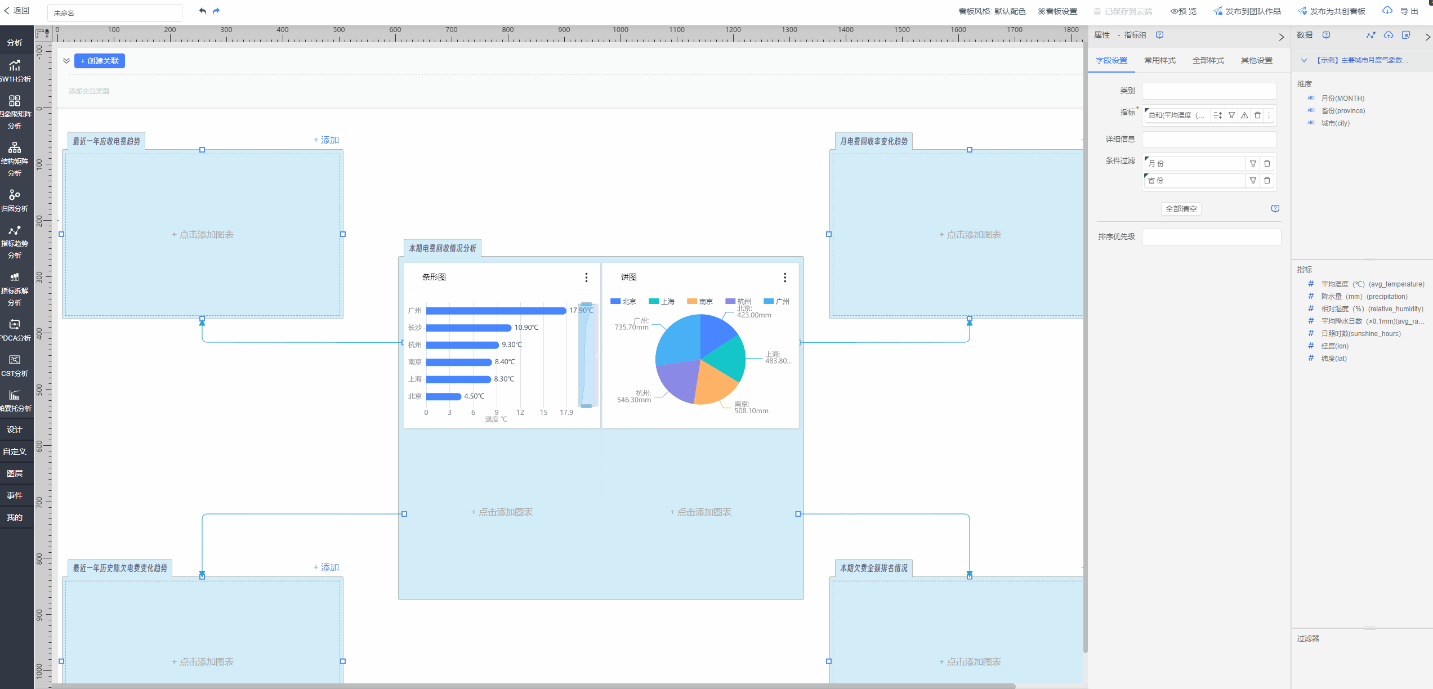This screenshot has height=689, width=1433.
Task: Click the cloud upload icon in the data panel
Action: [1389, 35]
